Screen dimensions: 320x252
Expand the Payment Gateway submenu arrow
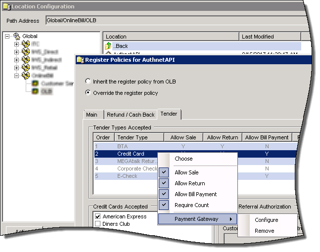click(230, 219)
